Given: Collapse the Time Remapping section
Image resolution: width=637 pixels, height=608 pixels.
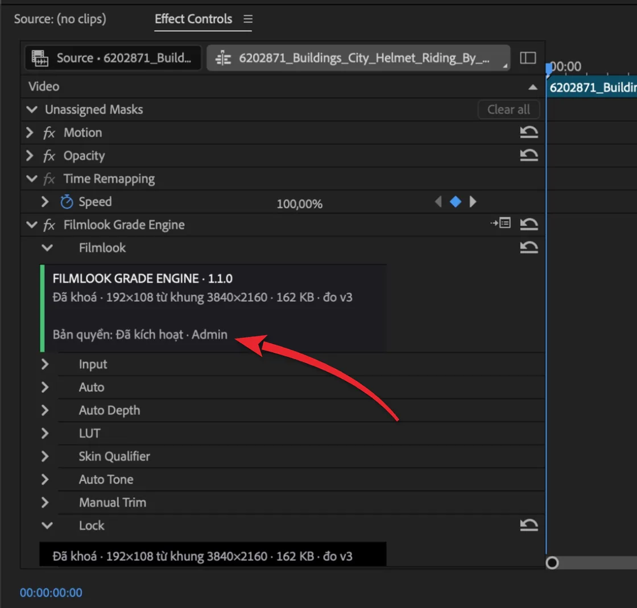Looking at the screenshot, I should (x=31, y=178).
